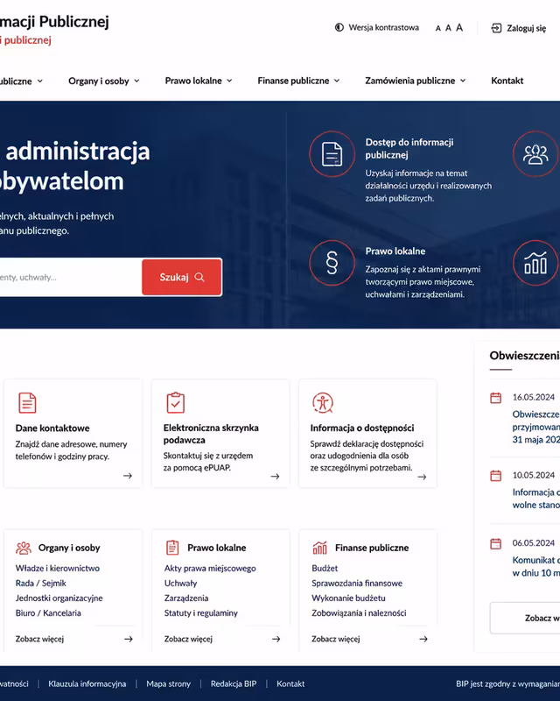The image size is (560, 701).
Task: Open Zobowiązania i należności link
Action: [359, 612]
